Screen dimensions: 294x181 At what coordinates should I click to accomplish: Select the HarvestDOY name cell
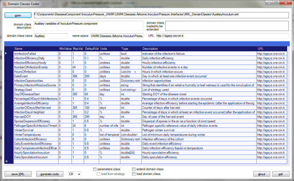(36, 117)
